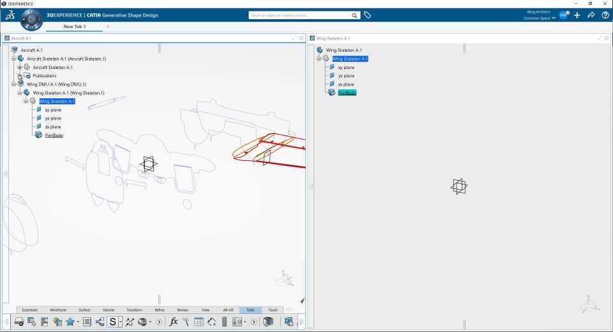613x332 pixels.
Task: Select the New Tab 1 tab
Action: coord(74,27)
